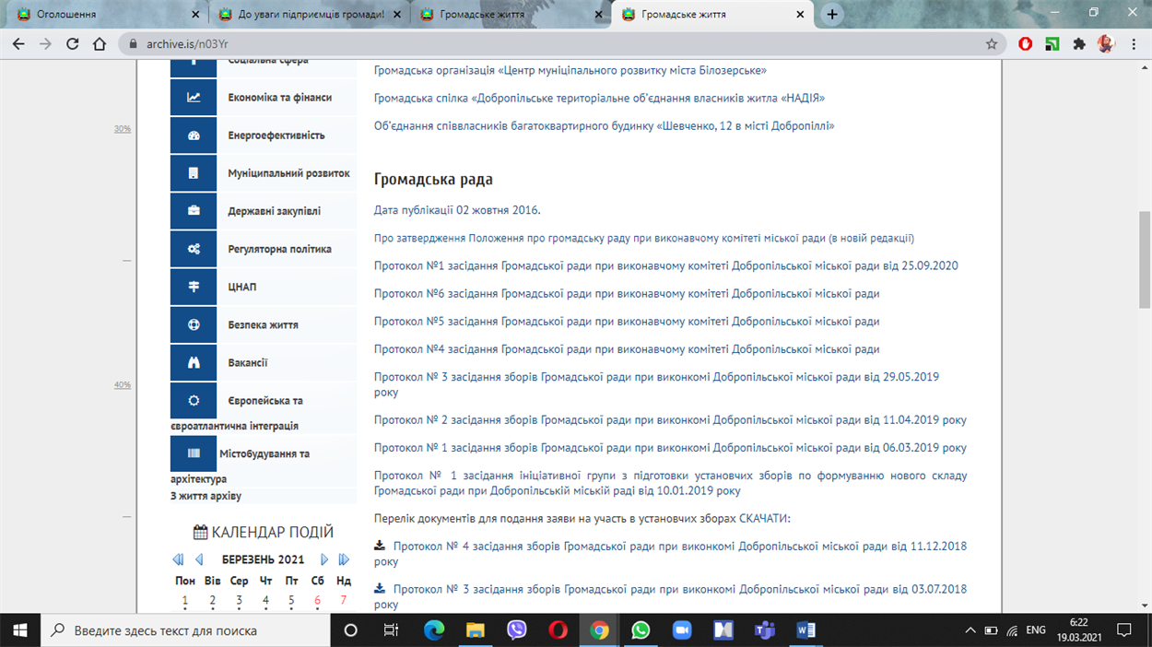The height and width of the screenshot is (647, 1152).
Task: Bookmark this page with the star icon
Action: tap(992, 43)
